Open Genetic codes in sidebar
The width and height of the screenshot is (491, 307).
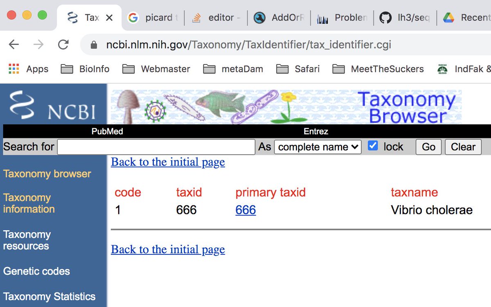(x=36, y=271)
